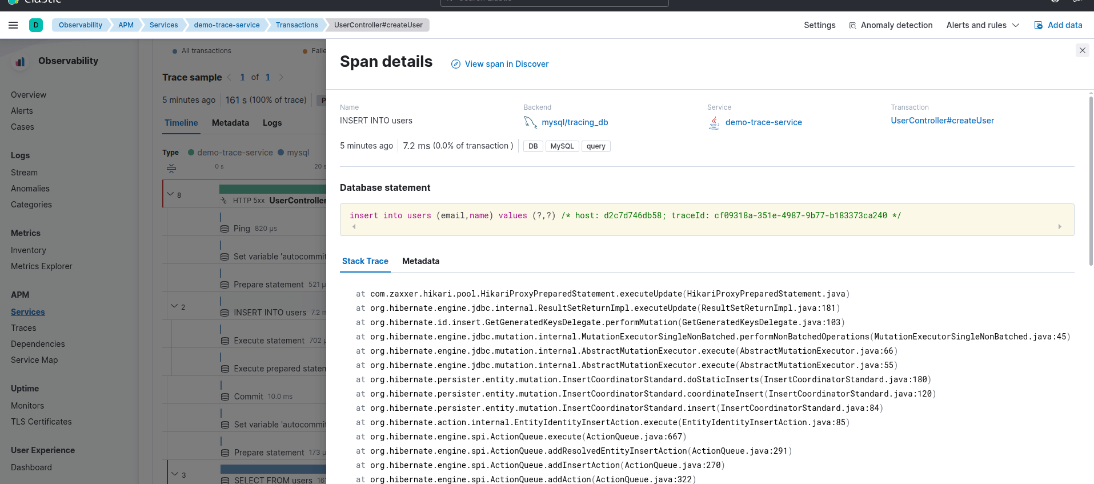
Task: Open Dashboard under User Experience
Action: tap(31, 467)
